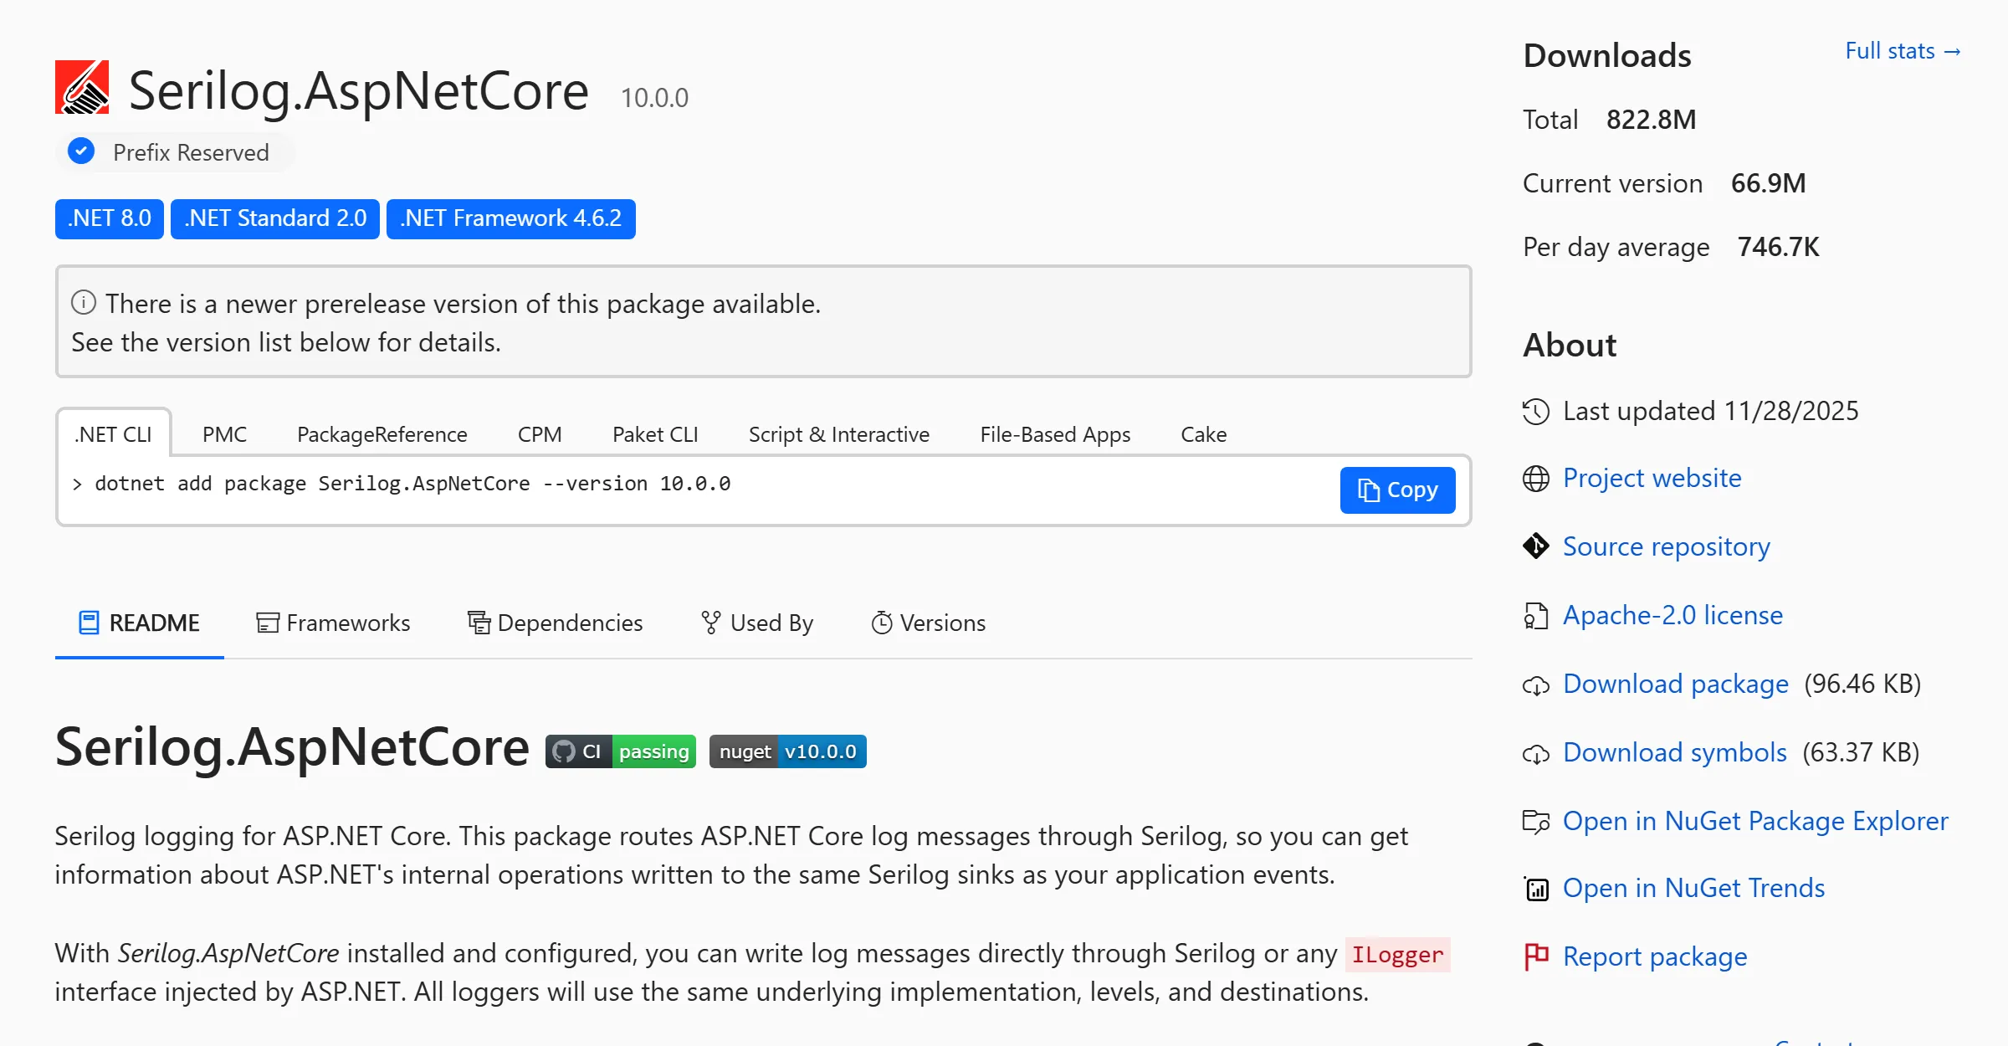This screenshot has width=2008, height=1046.
Task: Click the Download package link
Action: [1676, 684]
